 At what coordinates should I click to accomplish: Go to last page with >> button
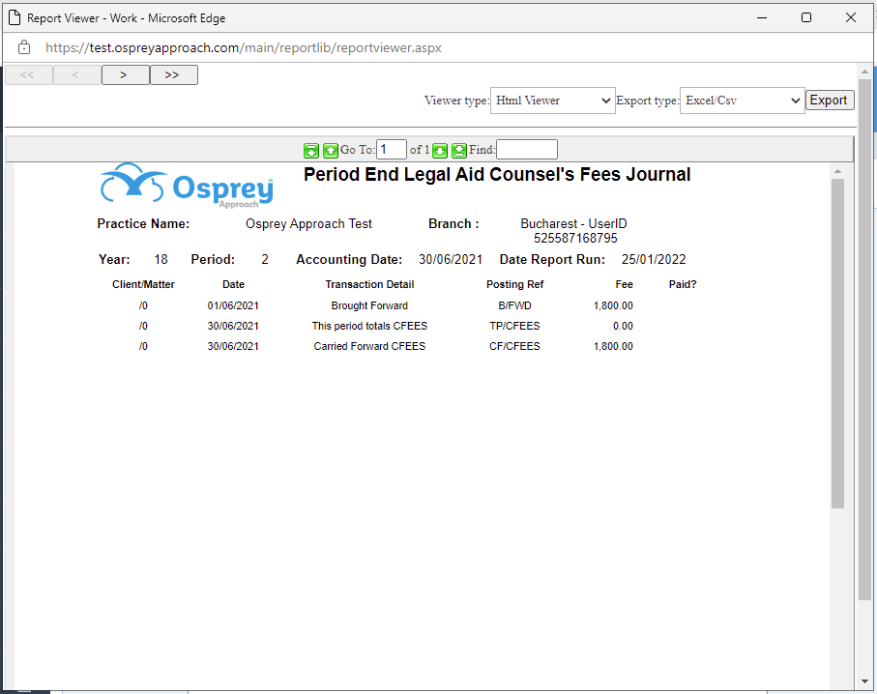(x=173, y=75)
